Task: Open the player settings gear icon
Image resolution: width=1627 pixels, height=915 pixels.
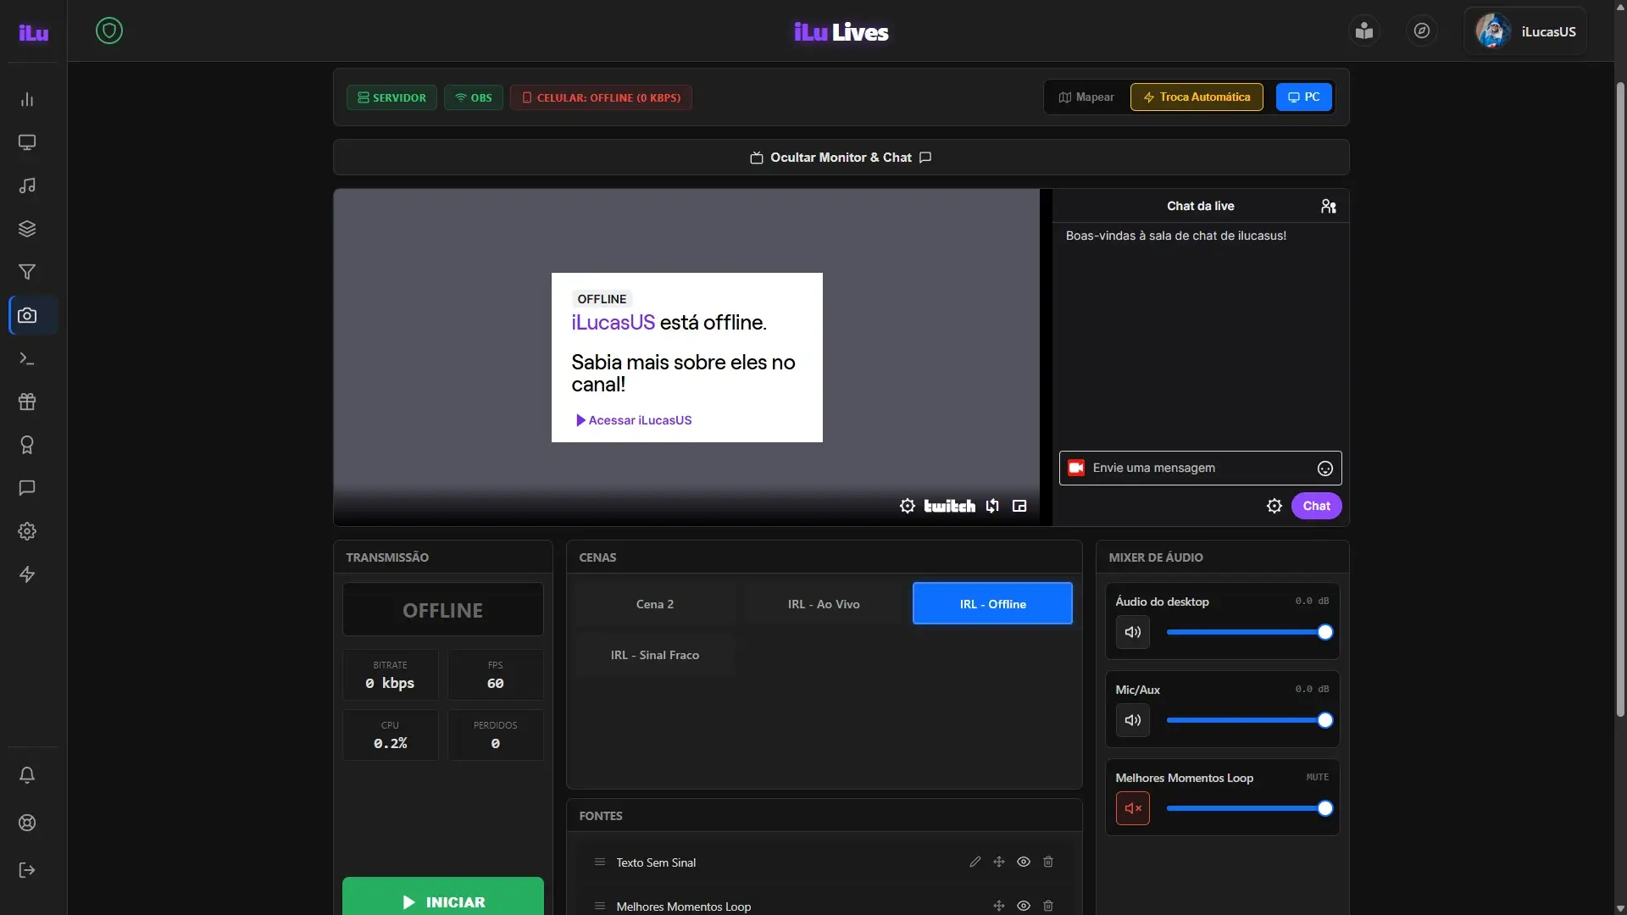Action: (x=908, y=506)
